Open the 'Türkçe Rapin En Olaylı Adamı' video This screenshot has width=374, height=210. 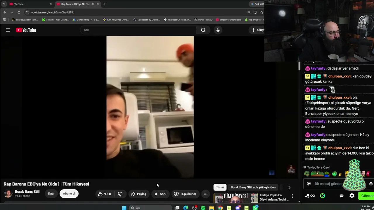tap(274, 197)
